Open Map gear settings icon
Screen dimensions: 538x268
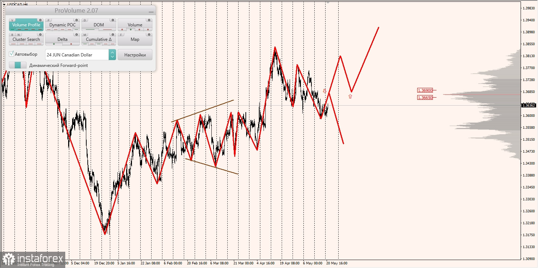point(149,34)
